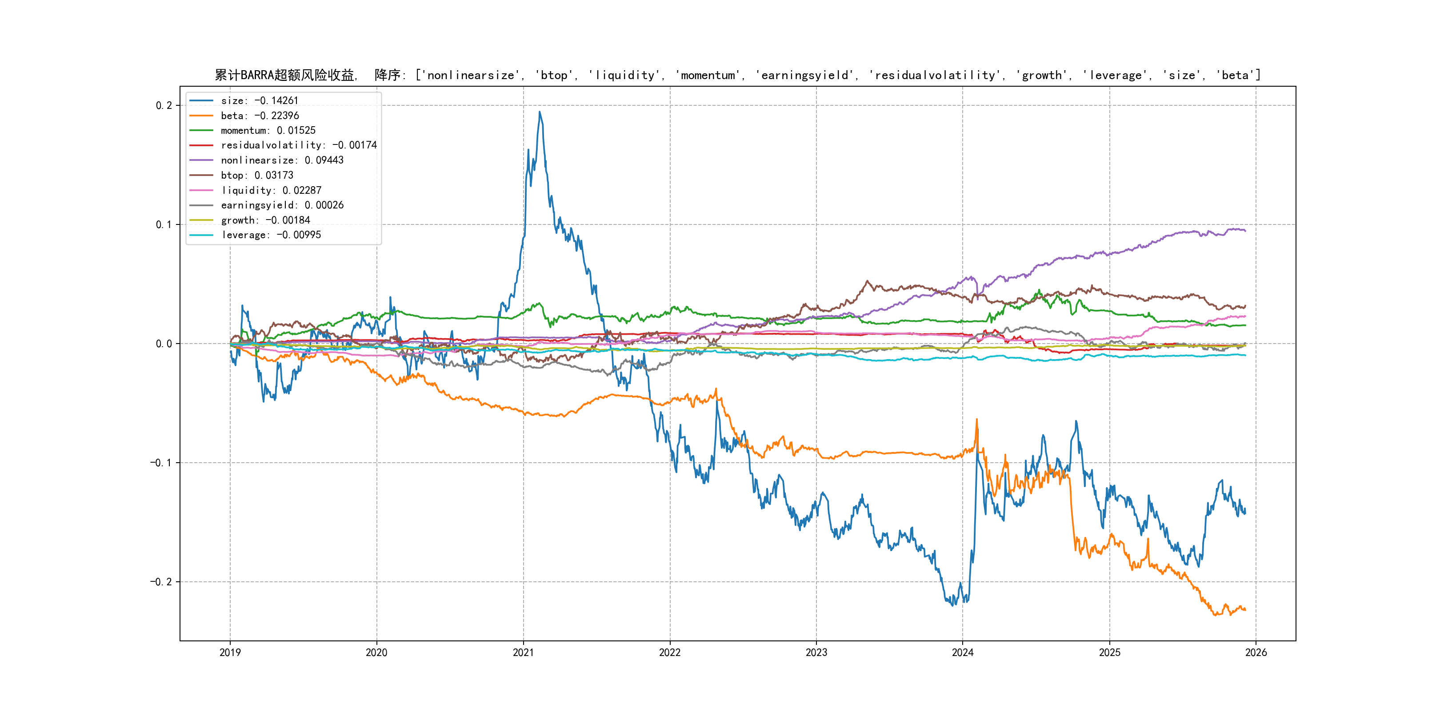Click the 0.2 y-axis tick label
This screenshot has width=1440, height=720.
pyautogui.click(x=164, y=106)
